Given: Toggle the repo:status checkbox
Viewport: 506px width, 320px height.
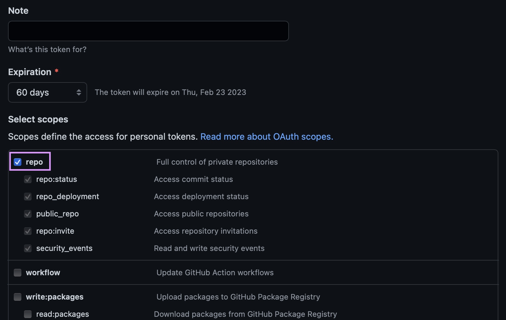Looking at the screenshot, I should (28, 179).
